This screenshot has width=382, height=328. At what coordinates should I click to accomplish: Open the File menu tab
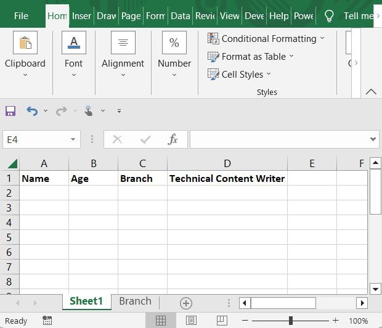pos(21,16)
